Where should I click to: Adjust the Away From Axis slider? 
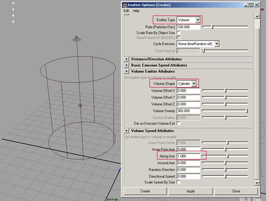coord(225,149)
